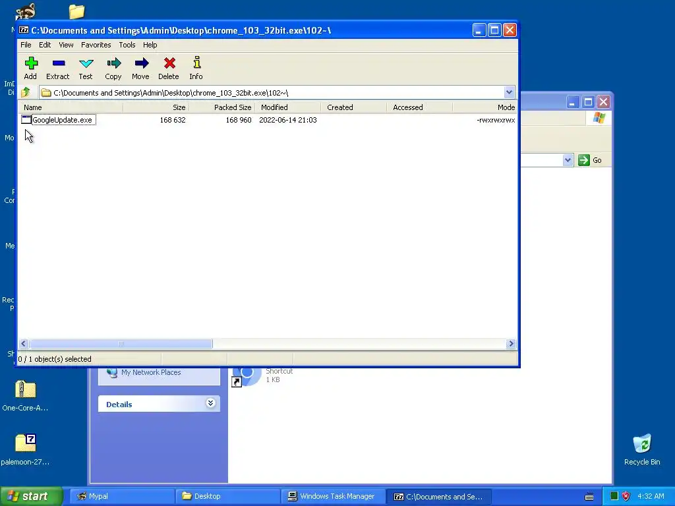Open the Start menu
The width and height of the screenshot is (675, 506).
(x=31, y=496)
